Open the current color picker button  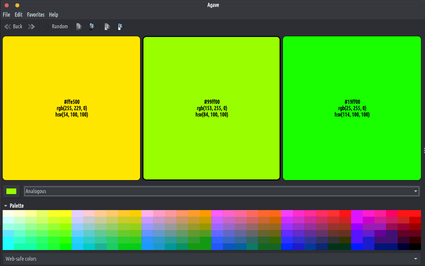click(11, 191)
